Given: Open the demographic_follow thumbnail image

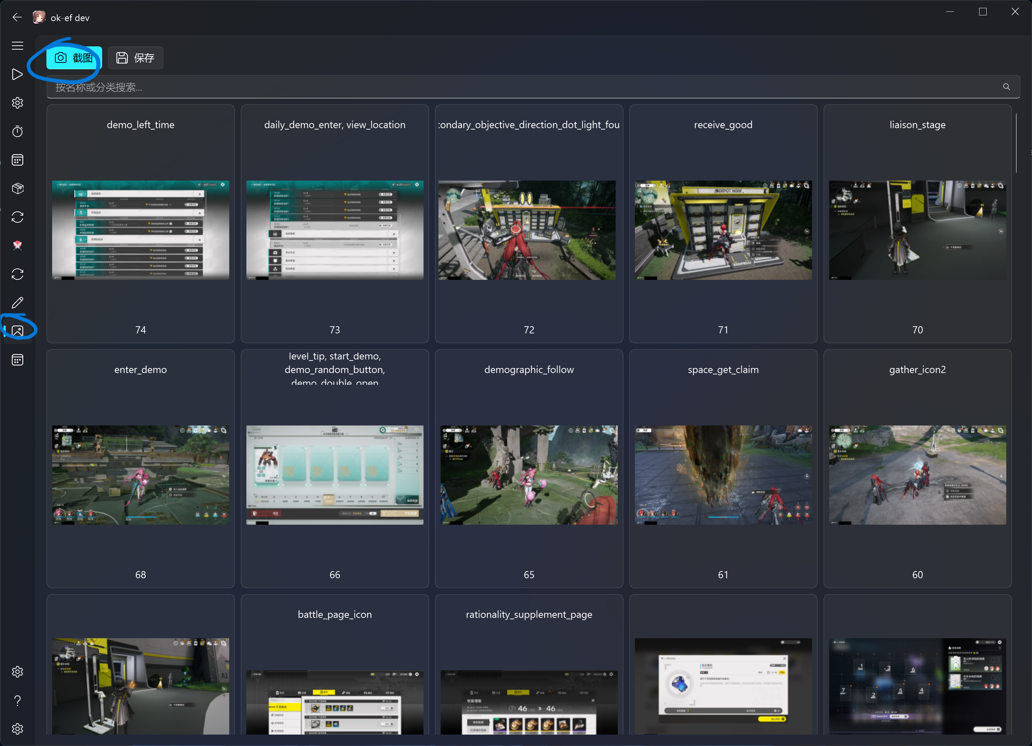Looking at the screenshot, I should [529, 475].
